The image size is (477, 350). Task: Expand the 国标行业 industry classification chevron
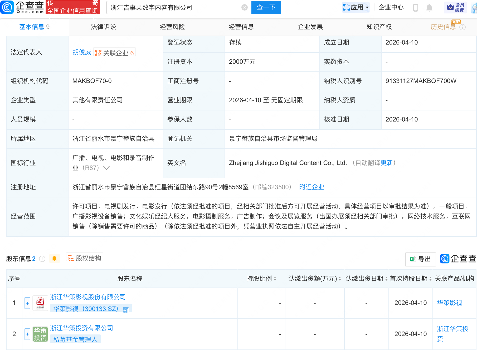pyautogui.click(x=106, y=168)
